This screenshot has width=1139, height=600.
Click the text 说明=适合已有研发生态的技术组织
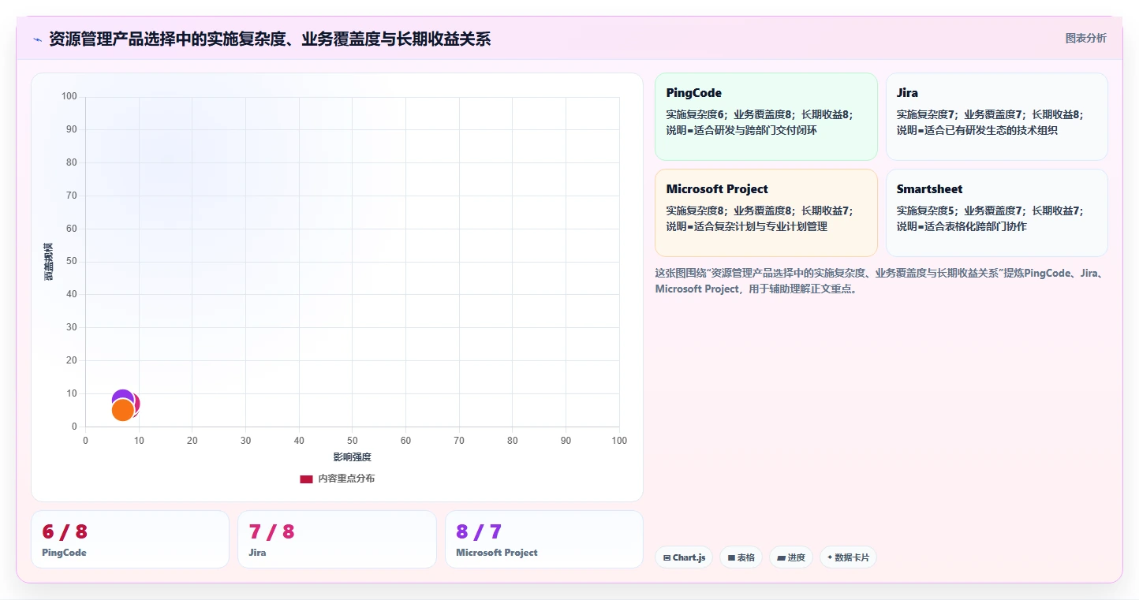977,130
